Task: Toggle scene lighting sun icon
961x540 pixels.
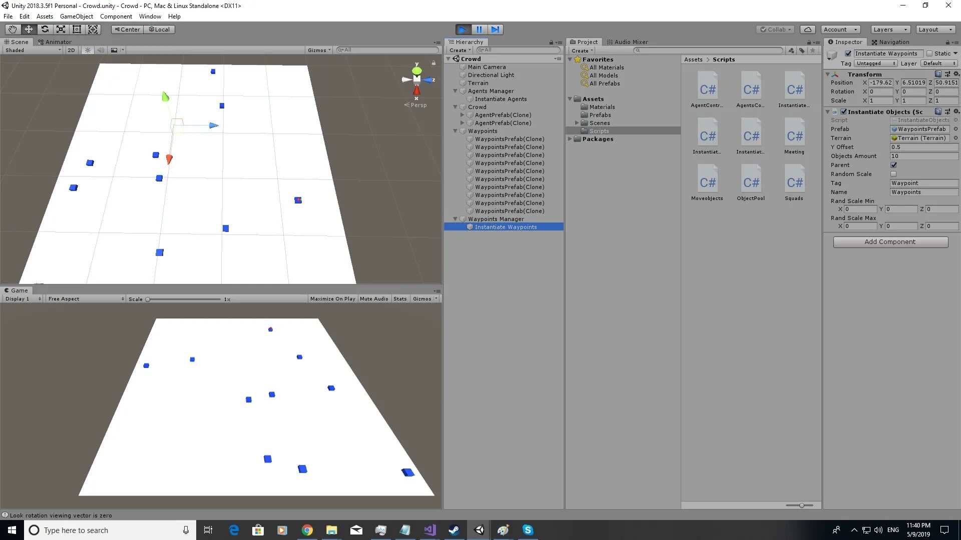Action: pos(88,50)
